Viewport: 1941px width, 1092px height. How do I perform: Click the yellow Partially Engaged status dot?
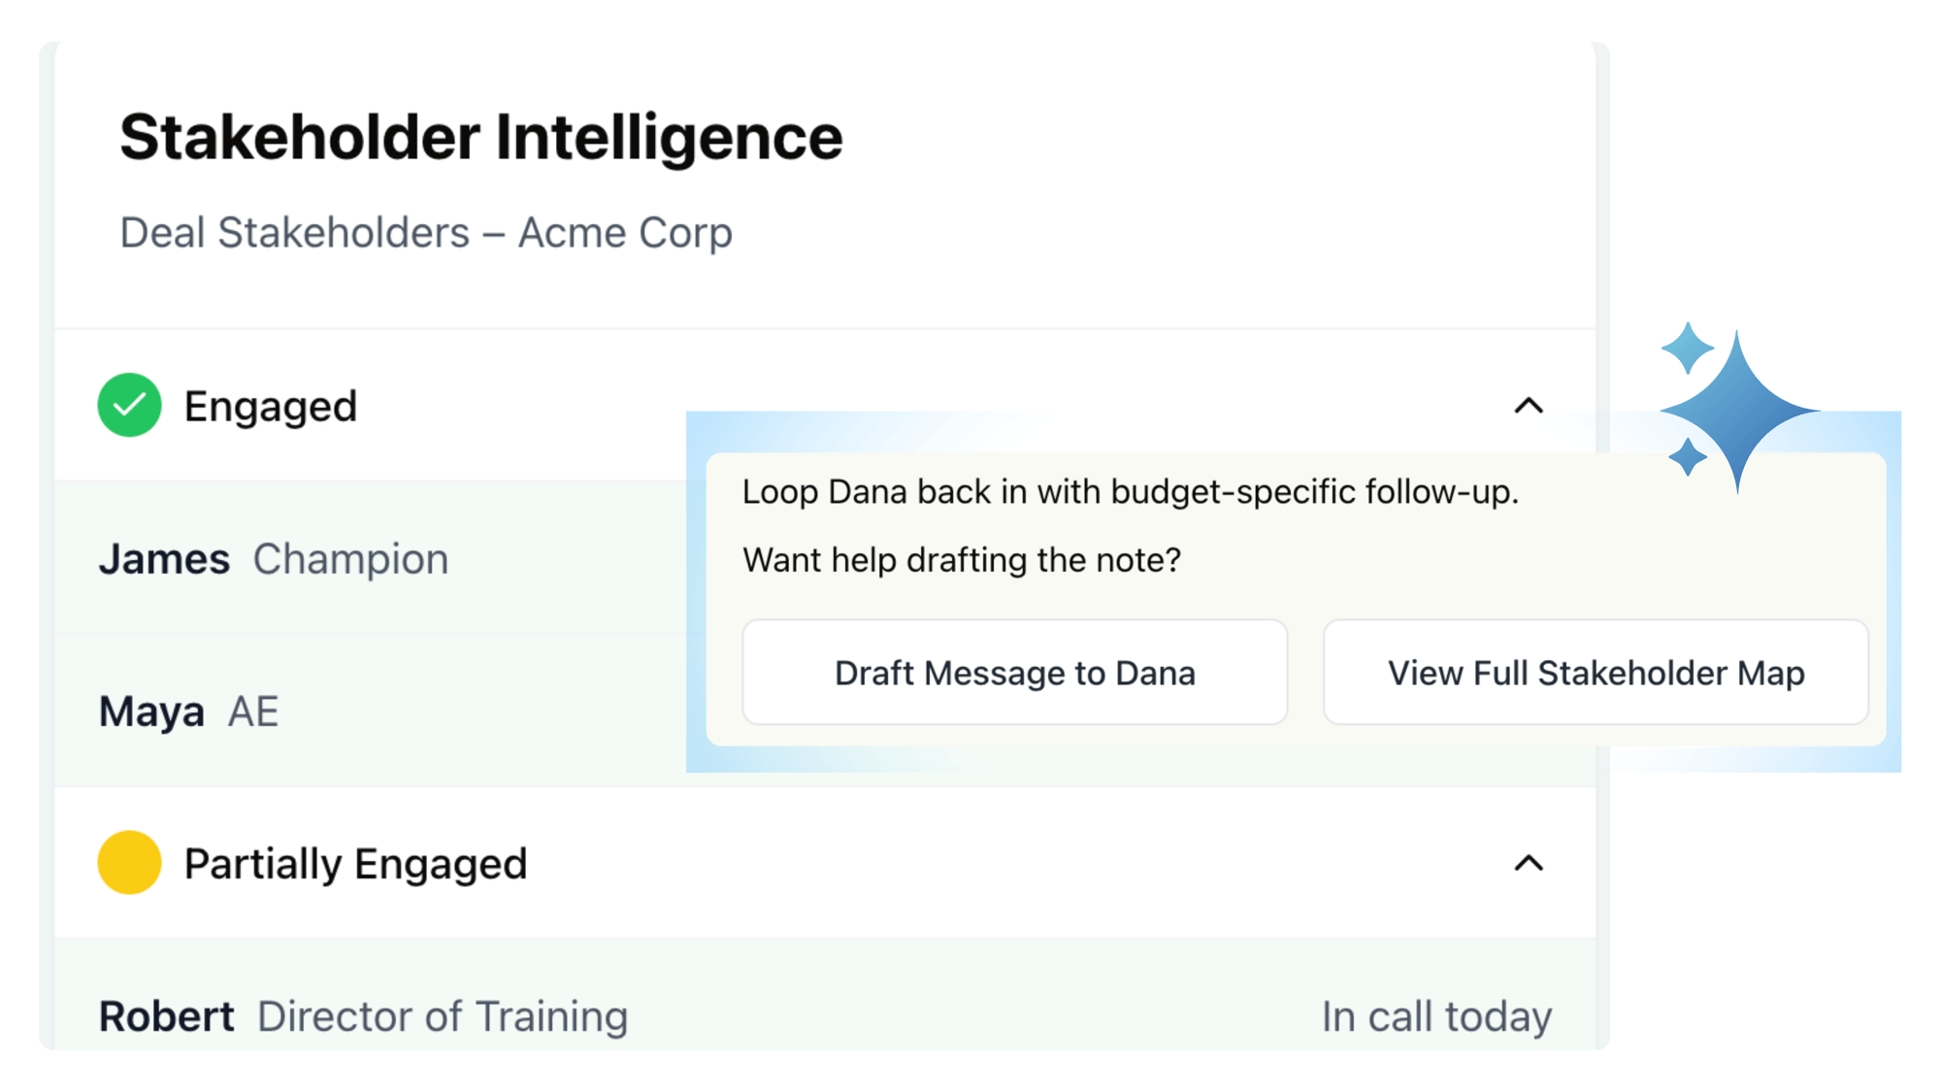tap(129, 862)
